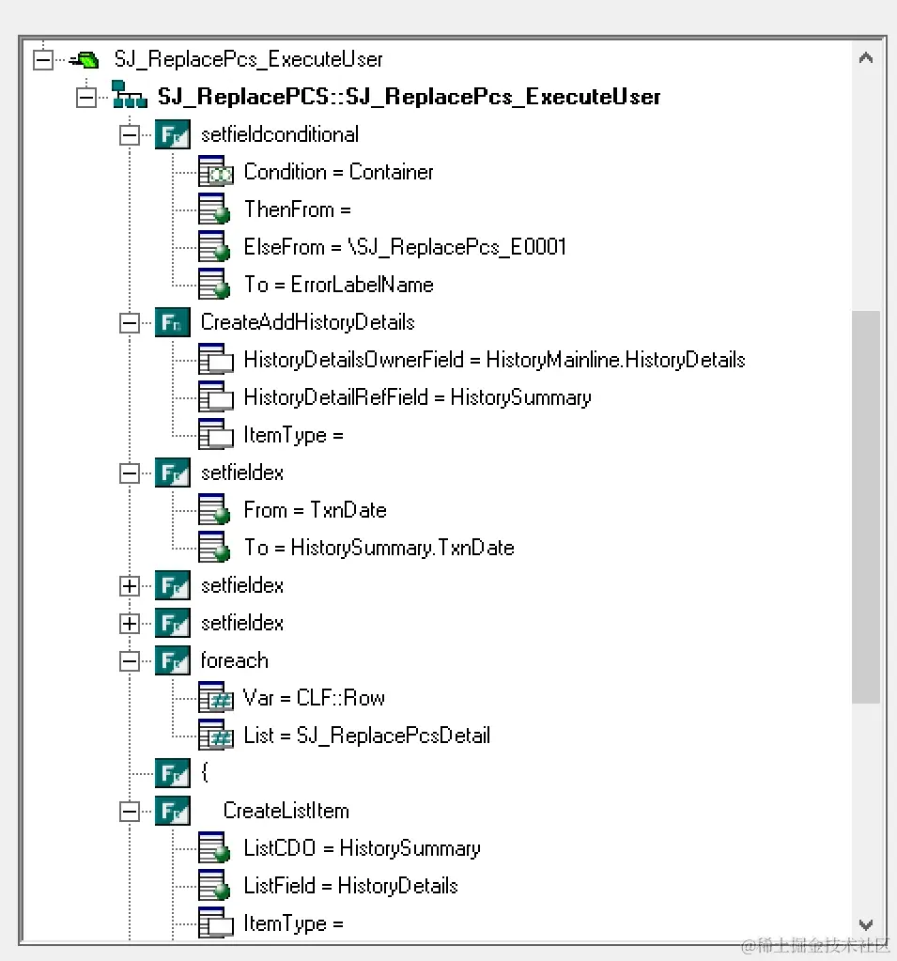This screenshot has width=897, height=961.
Task: Click the icon next to To = ErrorLabelName
Action: tap(214, 284)
